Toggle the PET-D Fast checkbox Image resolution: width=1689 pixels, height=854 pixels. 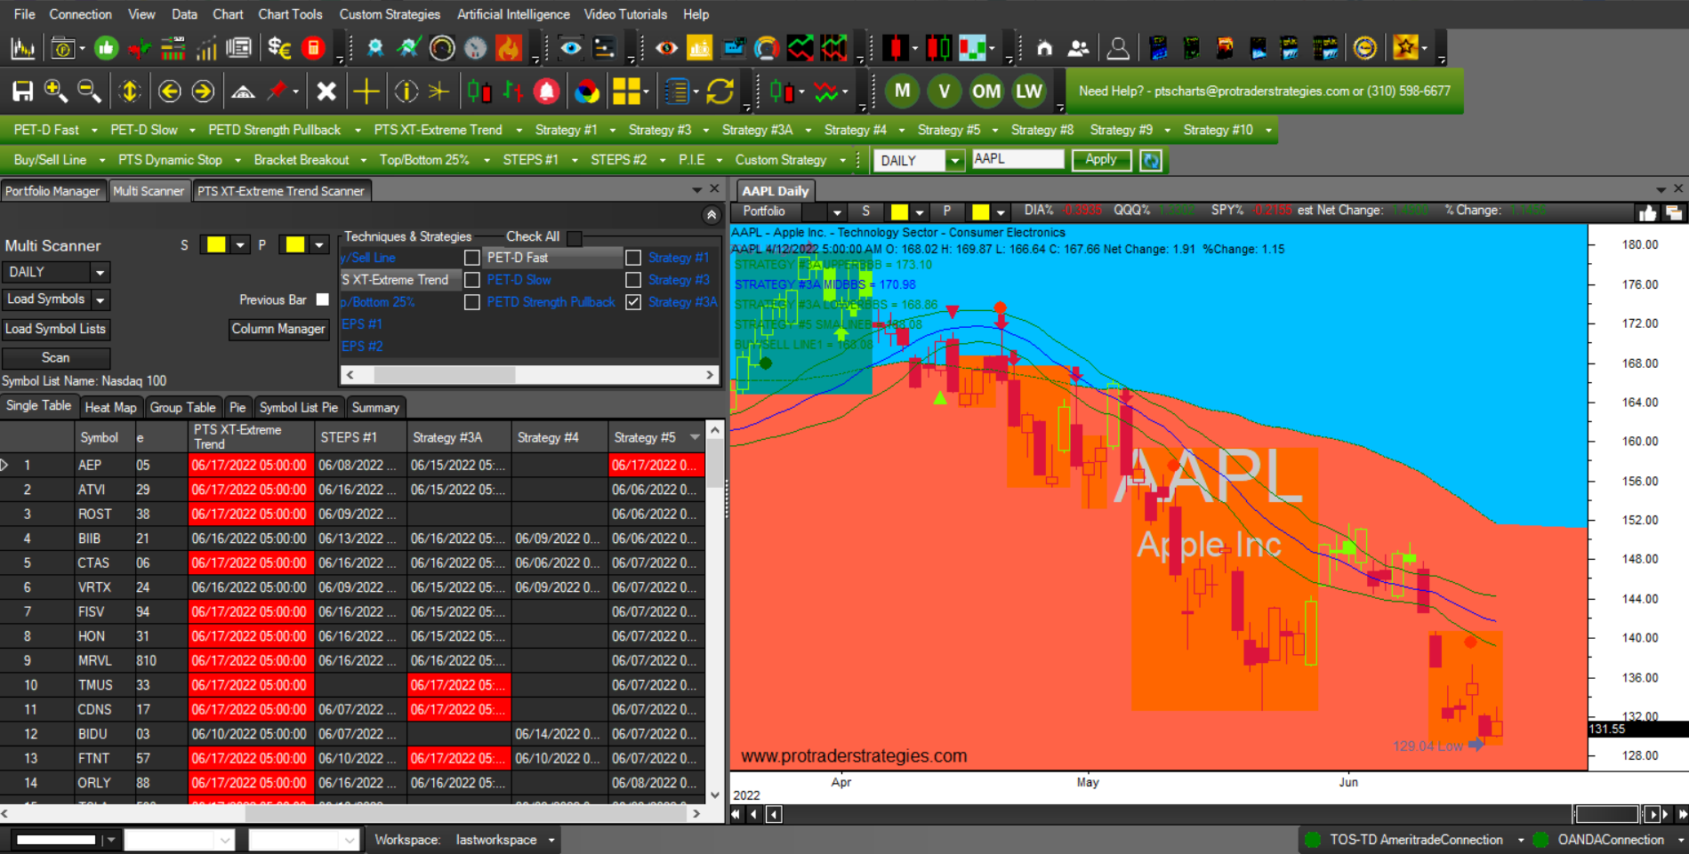tap(472, 258)
